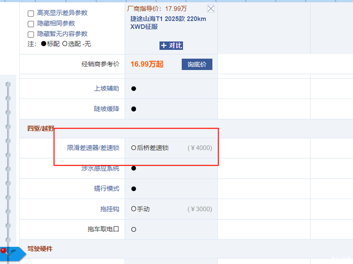The width and height of the screenshot is (353, 264).
Task: Select 拖车取电口 row label
Action: pyautogui.click(x=103, y=229)
